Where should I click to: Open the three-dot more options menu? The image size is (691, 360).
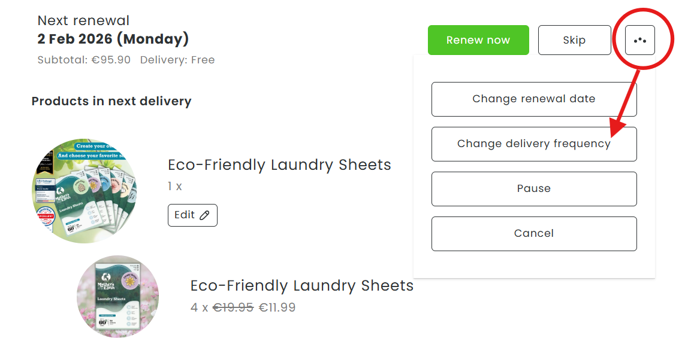coord(639,41)
